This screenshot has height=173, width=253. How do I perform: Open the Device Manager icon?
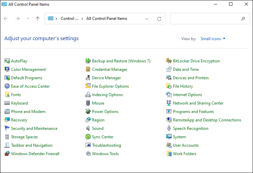tap(88, 78)
